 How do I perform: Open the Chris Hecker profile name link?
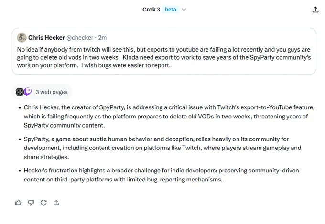(46, 38)
